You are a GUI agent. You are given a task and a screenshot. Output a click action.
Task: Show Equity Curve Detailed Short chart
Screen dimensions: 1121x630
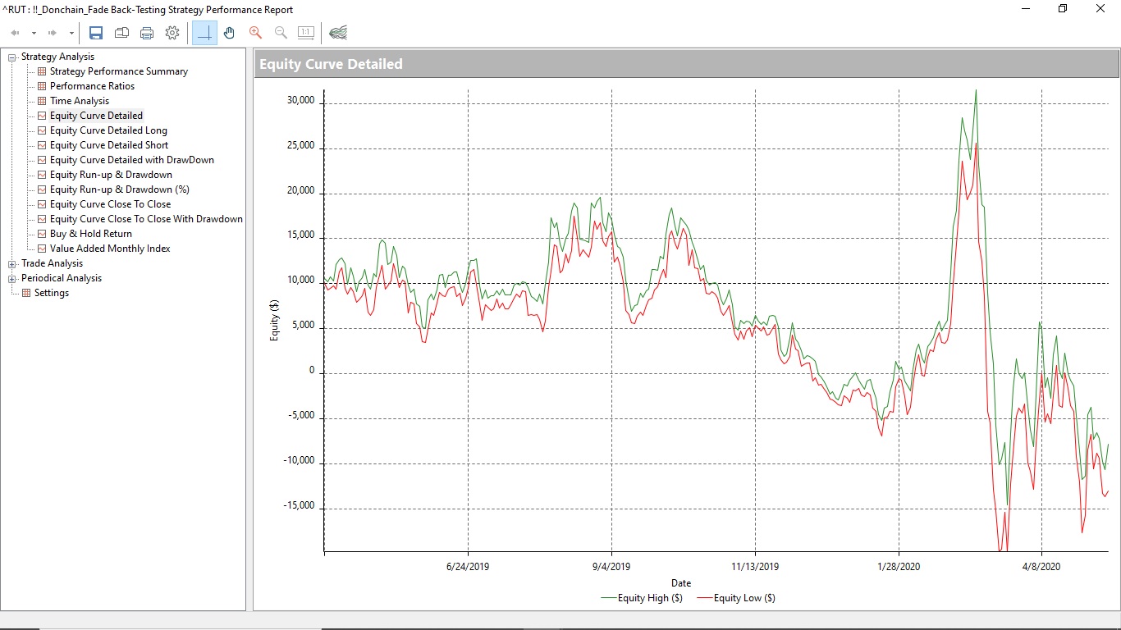click(x=109, y=145)
